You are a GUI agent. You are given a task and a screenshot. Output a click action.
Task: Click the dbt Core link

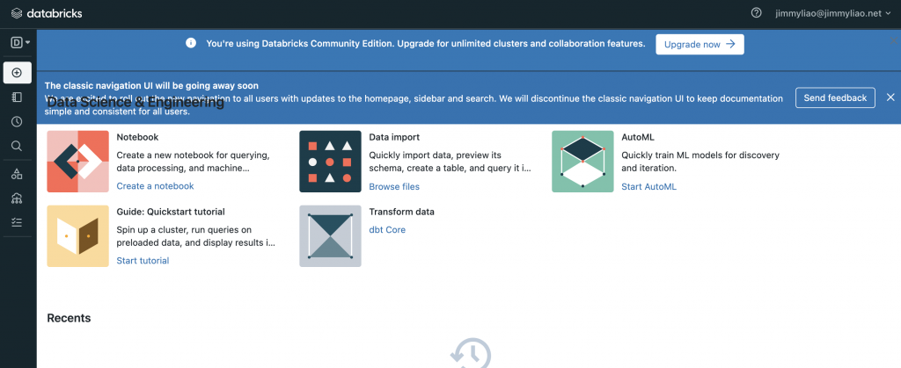click(387, 230)
